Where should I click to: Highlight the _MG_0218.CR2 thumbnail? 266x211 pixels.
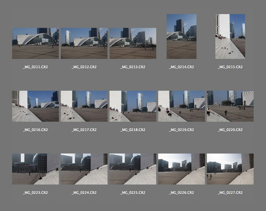[133, 106]
